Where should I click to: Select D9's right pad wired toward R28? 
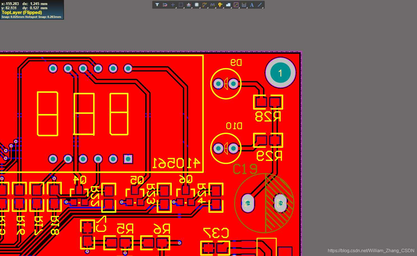pyautogui.click(x=233, y=84)
